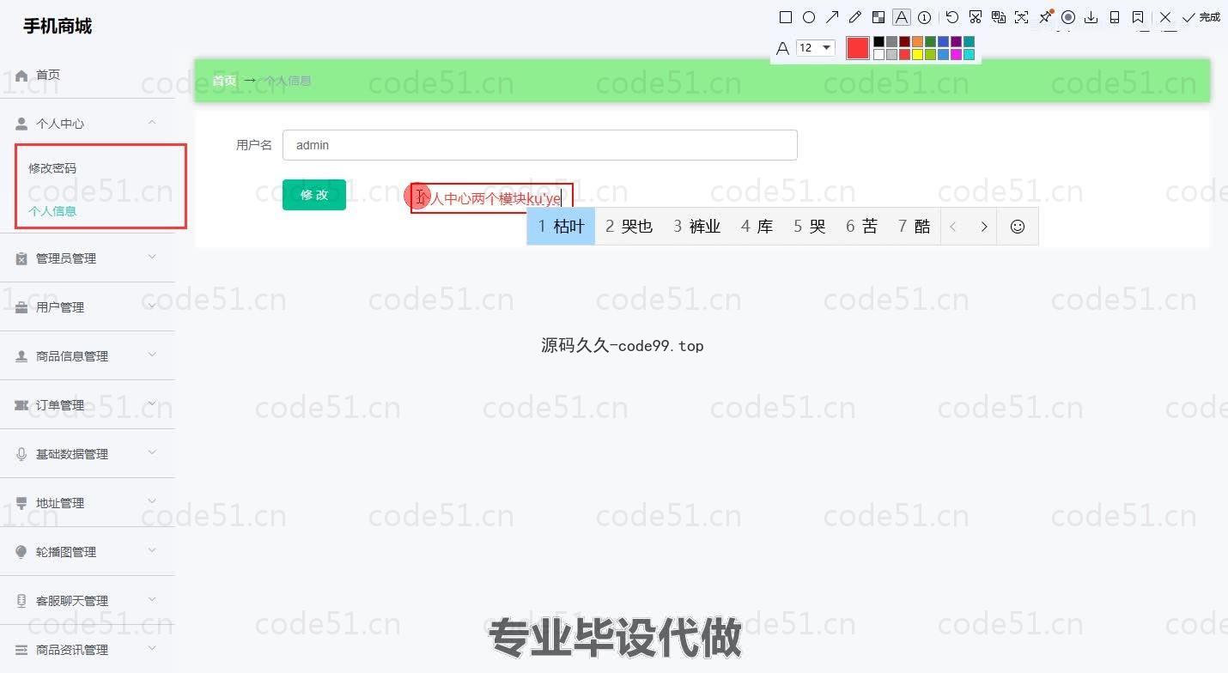Expand the 轮播图管理 menu chevron

pyautogui.click(x=152, y=550)
